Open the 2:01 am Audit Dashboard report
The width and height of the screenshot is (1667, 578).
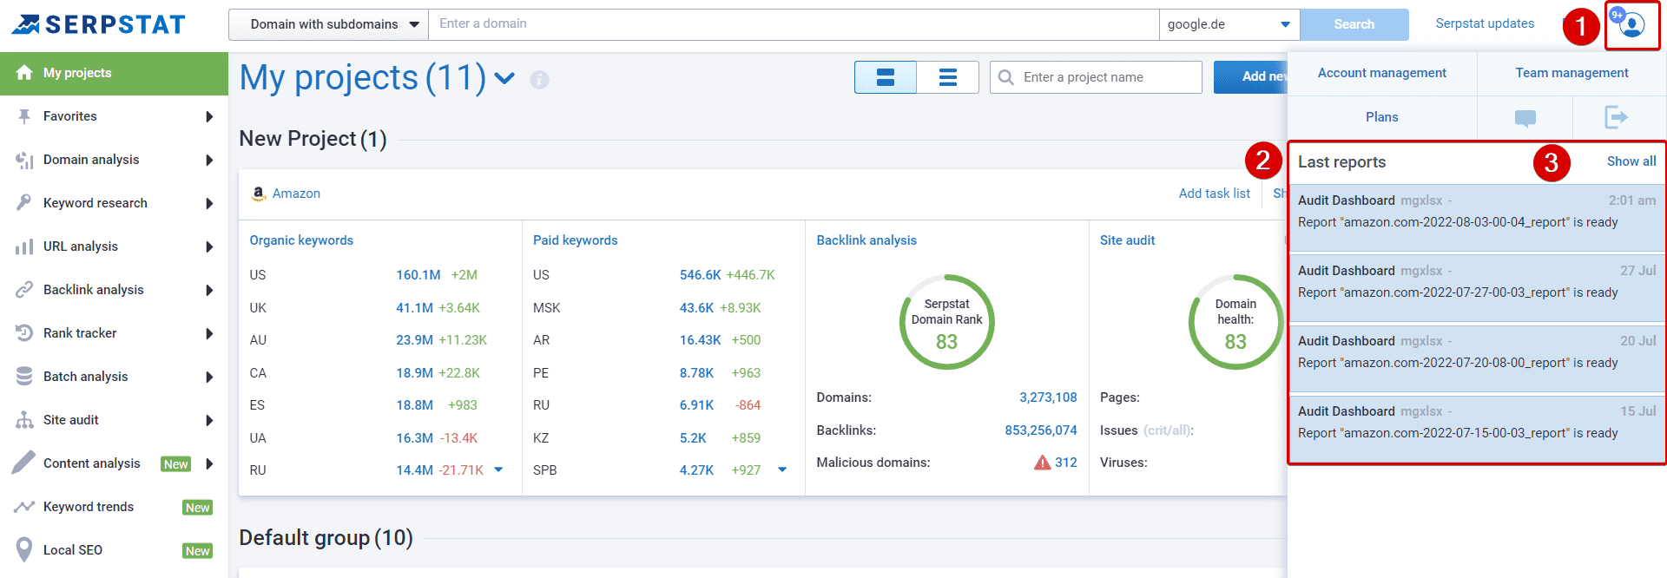[1477, 216]
